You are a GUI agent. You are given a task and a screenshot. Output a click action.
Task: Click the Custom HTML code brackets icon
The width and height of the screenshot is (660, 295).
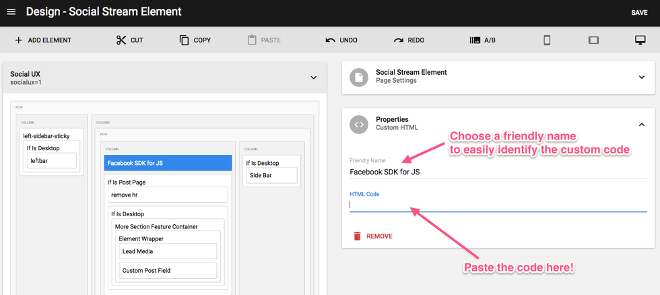(358, 125)
